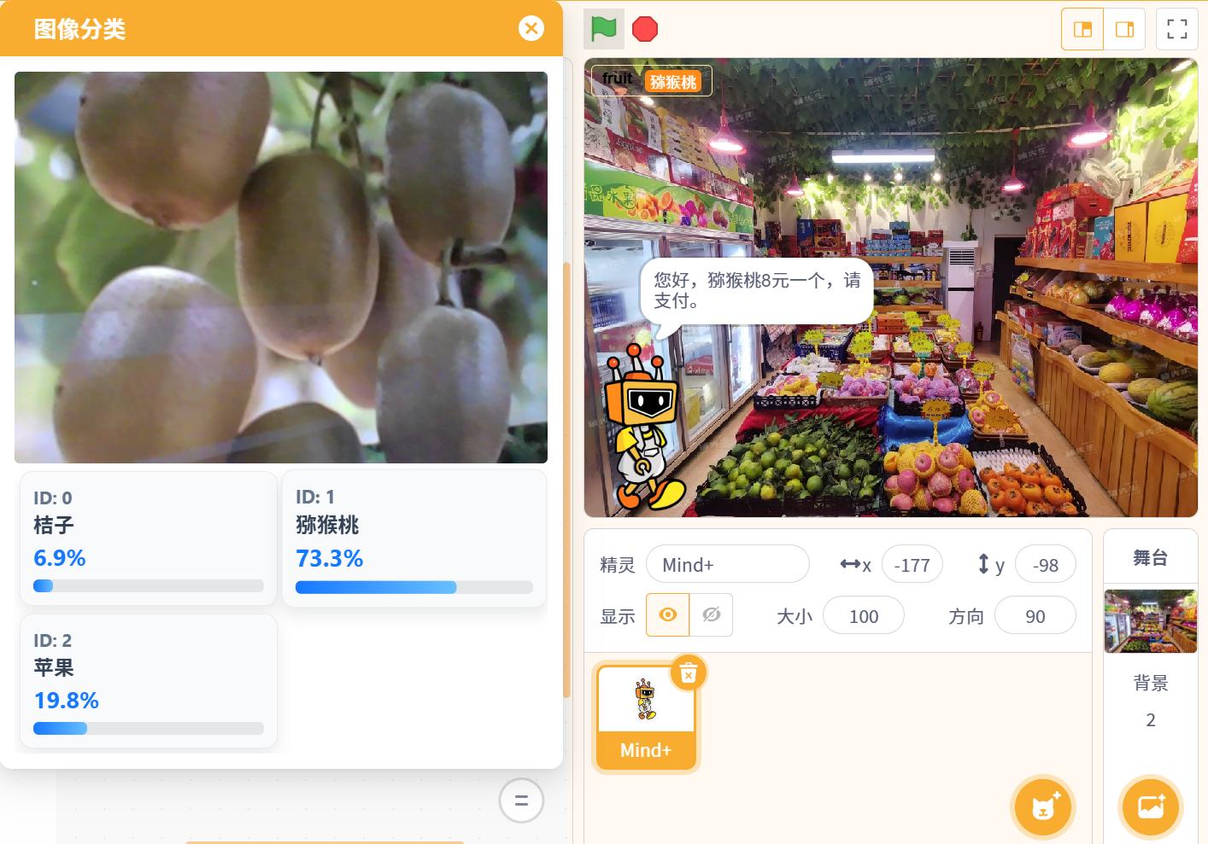Enter fullscreen stage mode
Viewport: 1208px width, 844px height.
1176,29
